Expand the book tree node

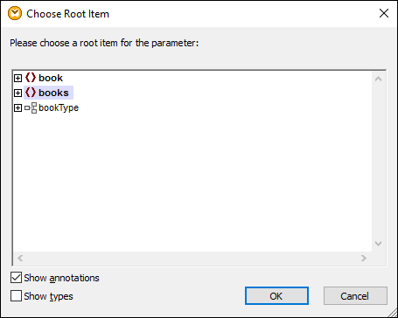17,78
